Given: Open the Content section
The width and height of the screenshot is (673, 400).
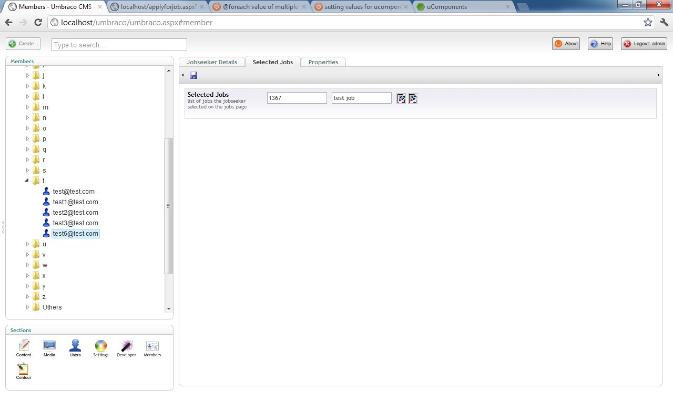Looking at the screenshot, I should coord(24,347).
